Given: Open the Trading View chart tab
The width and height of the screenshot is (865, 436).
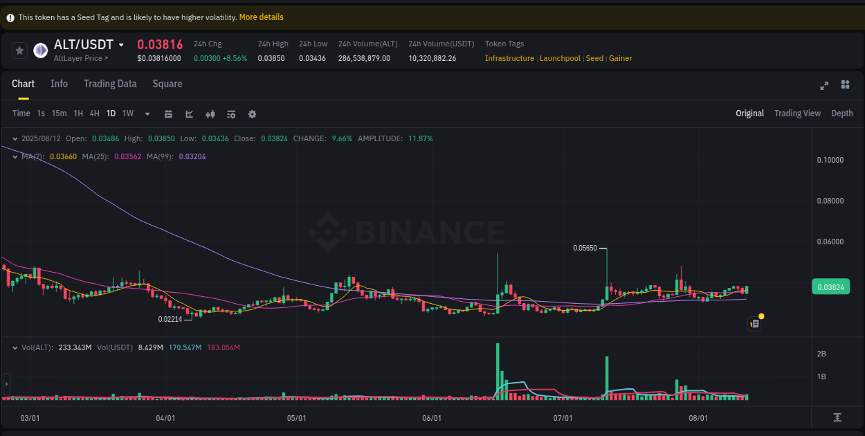Looking at the screenshot, I should [797, 113].
